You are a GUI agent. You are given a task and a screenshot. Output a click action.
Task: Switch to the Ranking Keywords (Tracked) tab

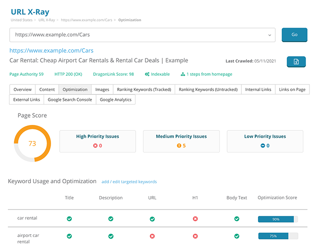click(x=144, y=90)
